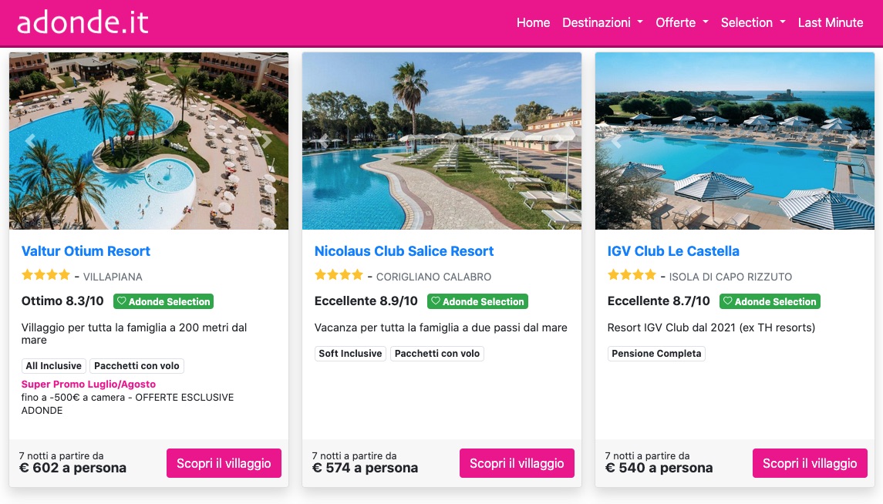The height and width of the screenshot is (504, 883).
Task: Open the Offerte dropdown menu
Action: pyautogui.click(x=682, y=22)
